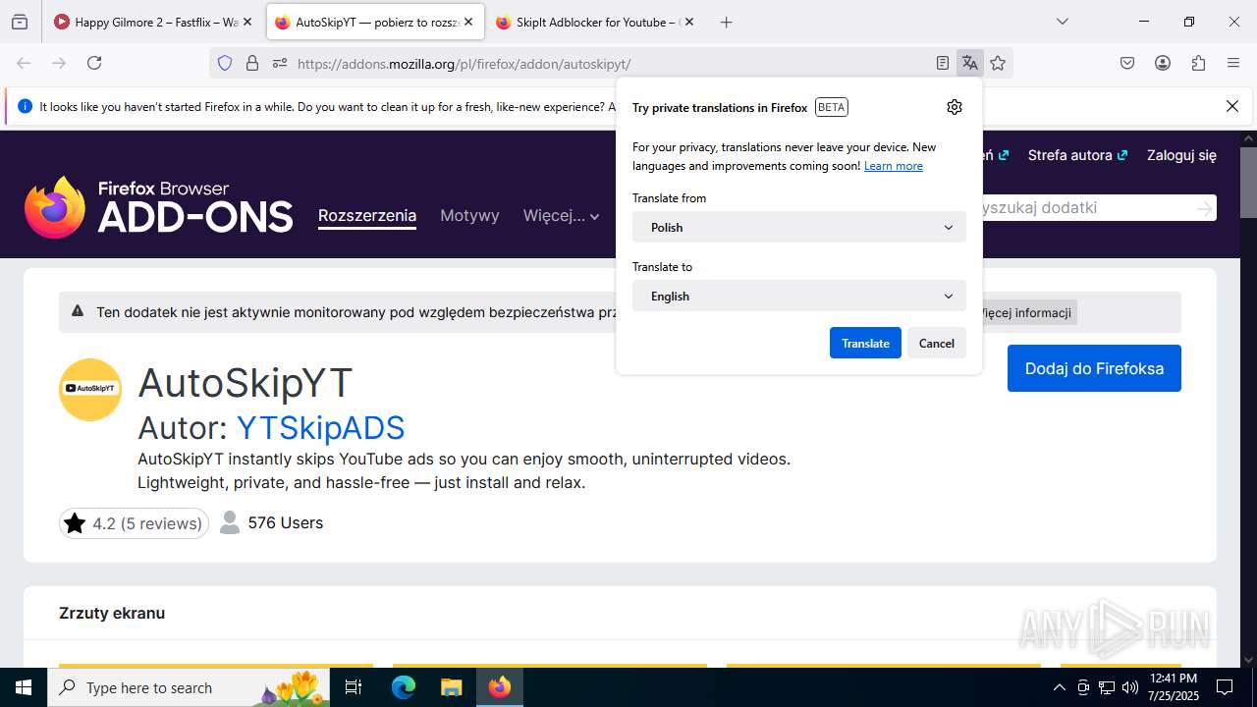List all tabs dropdown arrow

pos(1062,22)
